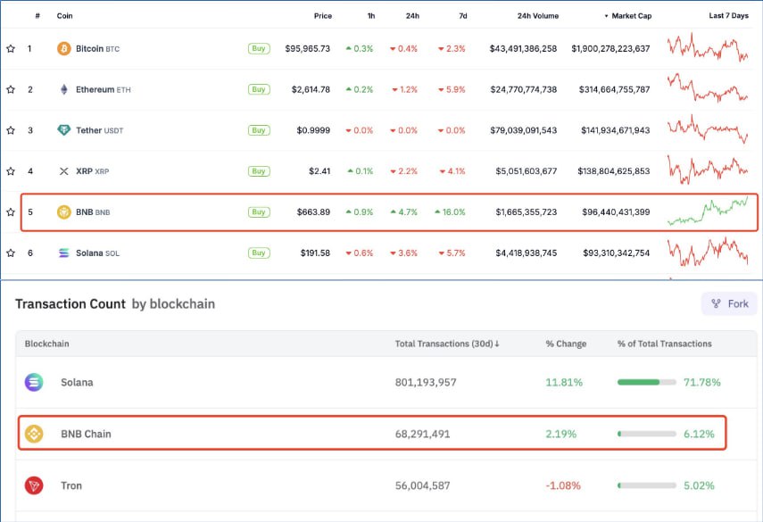Buy XRP with the Buy button
The image size is (763, 522).
pos(259,171)
